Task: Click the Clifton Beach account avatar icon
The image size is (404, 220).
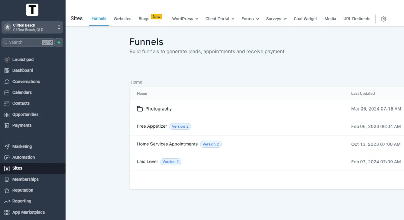Action: coord(7,27)
